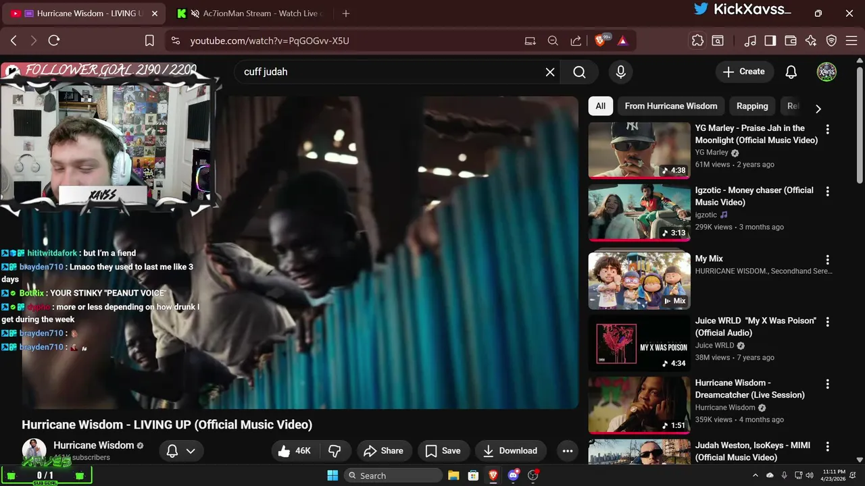Open My Mix playlist thumbnail
Image resolution: width=865 pixels, height=486 pixels.
pos(639,281)
